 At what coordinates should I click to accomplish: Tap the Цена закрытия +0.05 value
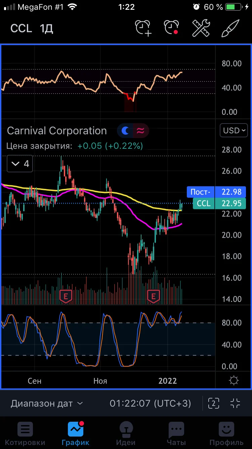(110, 146)
